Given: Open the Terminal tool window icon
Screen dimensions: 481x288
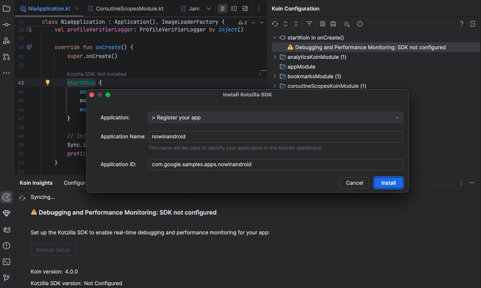Looking at the screenshot, I should click(6, 262).
